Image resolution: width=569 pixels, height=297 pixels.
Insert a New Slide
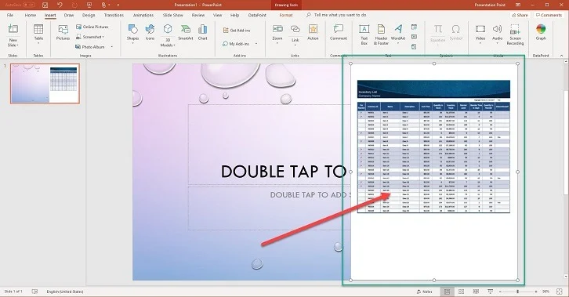pyautogui.click(x=13, y=30)
